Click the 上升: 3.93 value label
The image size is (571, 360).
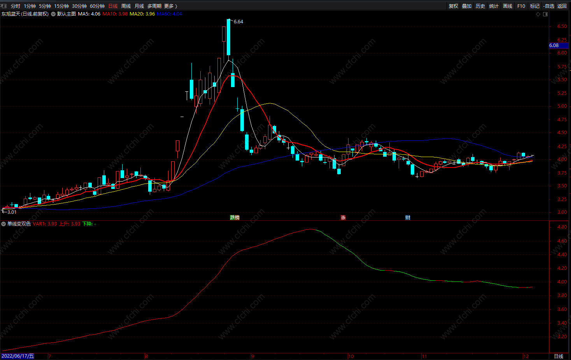pos(70,224)
